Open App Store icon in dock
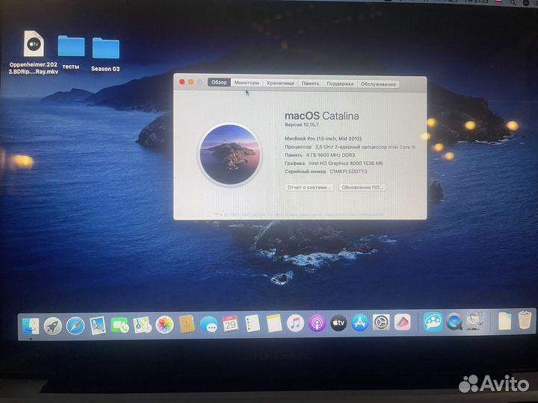Screen dimensions: 538x403 (x=360, y=322)
